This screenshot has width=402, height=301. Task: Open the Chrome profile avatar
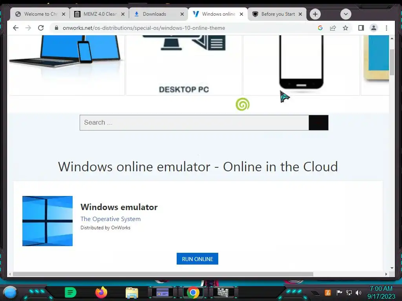[x=374, y=28]
